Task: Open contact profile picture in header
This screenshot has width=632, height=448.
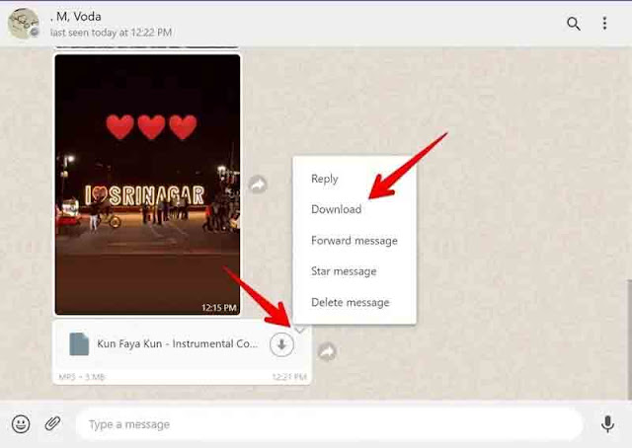Action: point(24,24)
